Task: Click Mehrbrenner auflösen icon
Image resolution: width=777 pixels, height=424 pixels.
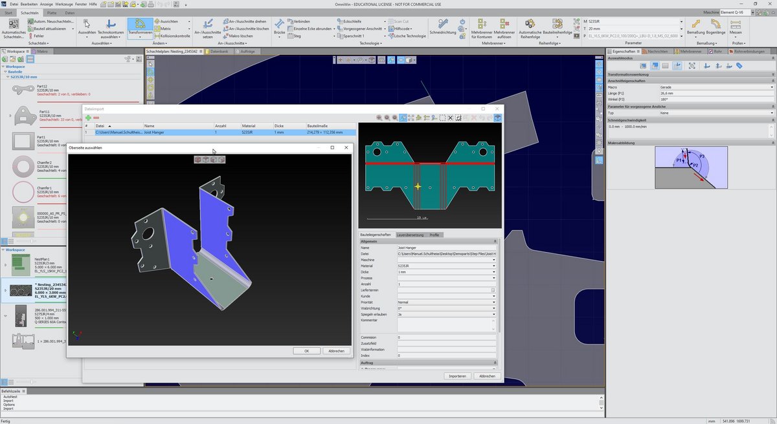Action: point(504,23)
